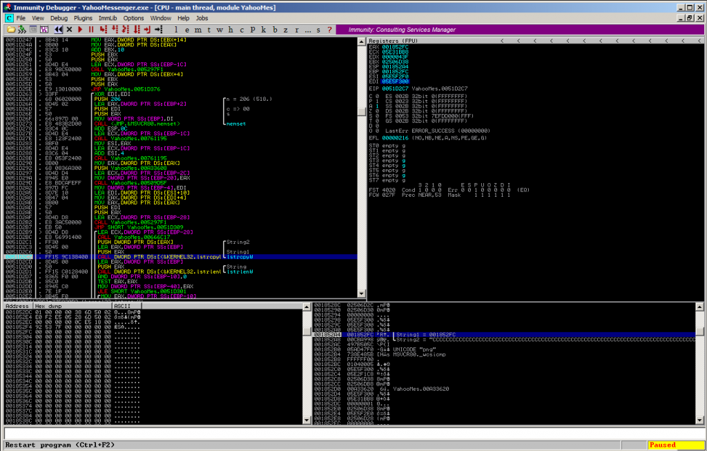Select the EFL value 00000216
The image size is (707, 451).
(395, 138)
